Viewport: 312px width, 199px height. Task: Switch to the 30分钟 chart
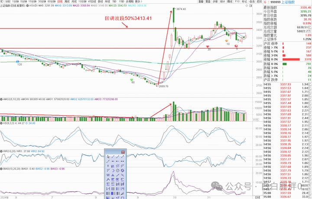[x=42, y=2]
